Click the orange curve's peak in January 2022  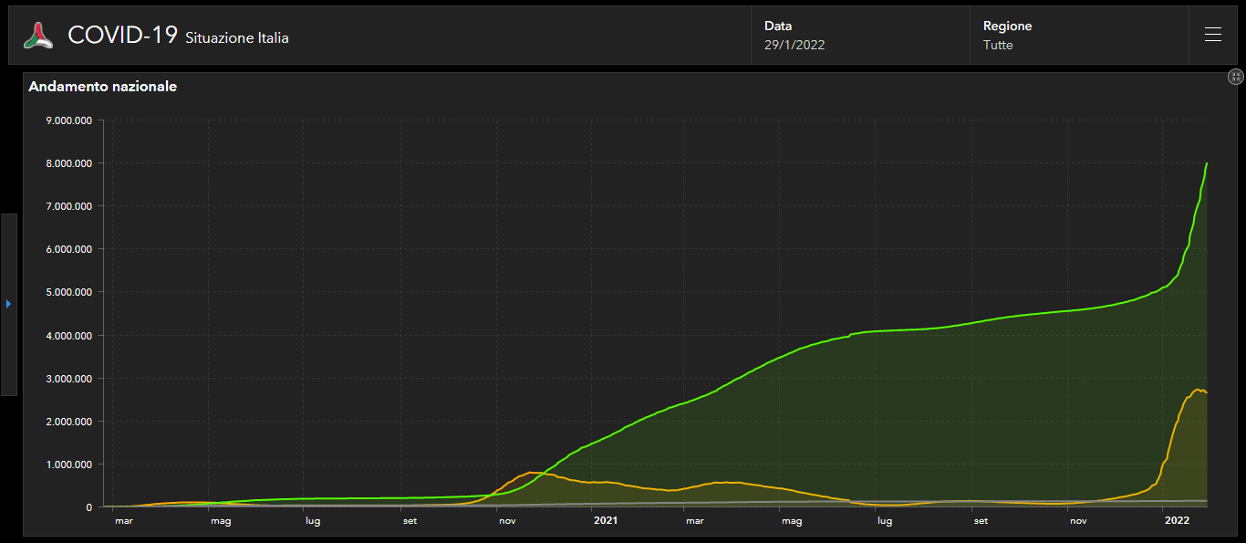1197,390
